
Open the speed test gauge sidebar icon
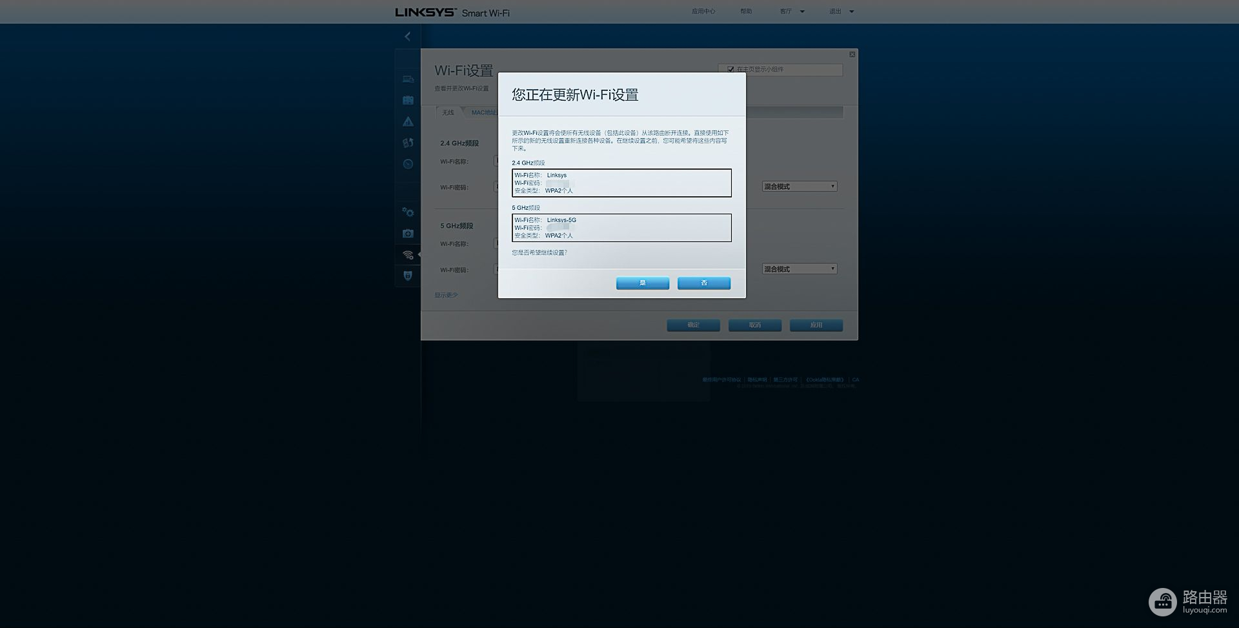pos(408,164)
